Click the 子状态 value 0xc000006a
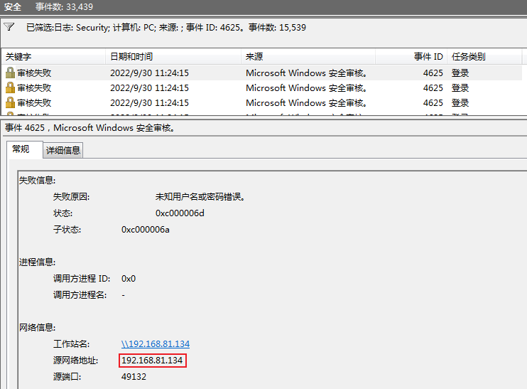 [x=146, y=229]
